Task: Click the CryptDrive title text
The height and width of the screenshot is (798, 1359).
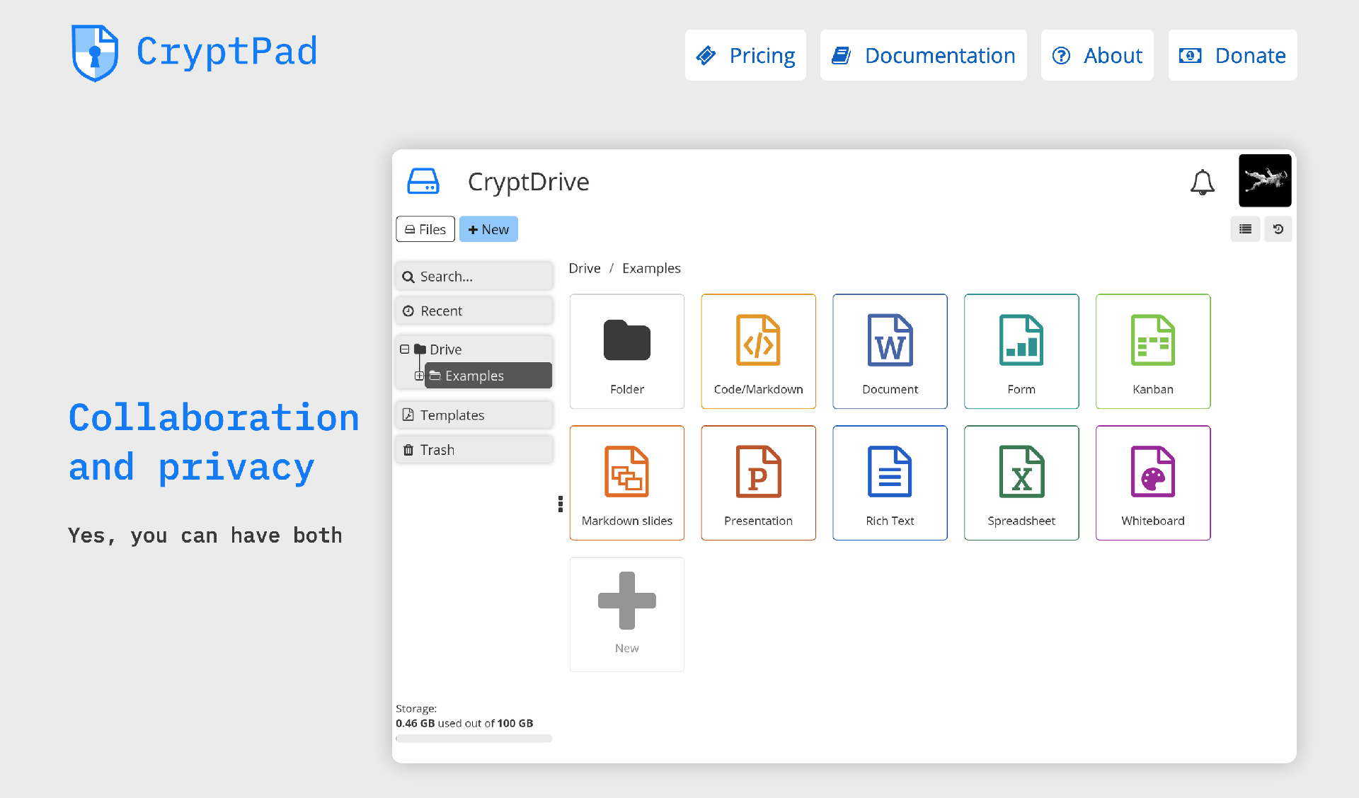Action: tap(529, 183)
